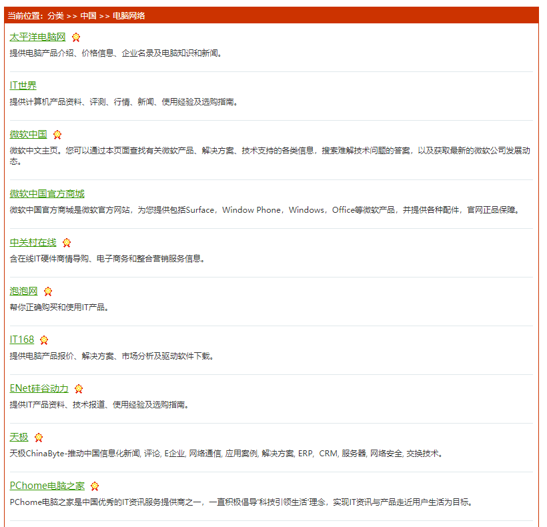
Task: Click the award badge next to 泡泡网
Action: pyautogui.click(x=48, y=292)
